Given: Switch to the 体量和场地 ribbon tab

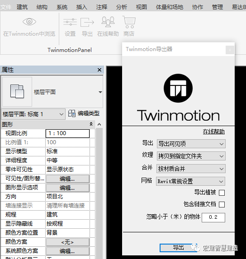Looking at the screenshot, I should 169,7.
